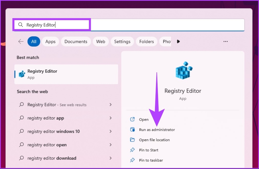Screen dimensions: 259x169
Task: Choose Pin to taskbar
Action: [151, 160]
